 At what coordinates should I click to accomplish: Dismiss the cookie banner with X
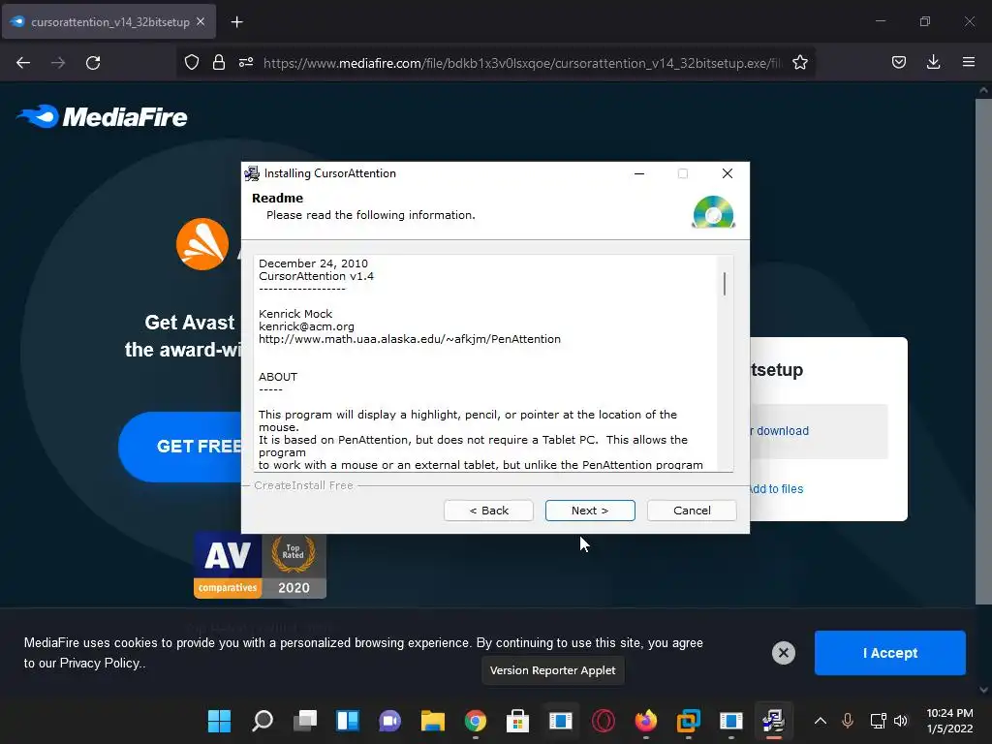(x=783, y=653)
